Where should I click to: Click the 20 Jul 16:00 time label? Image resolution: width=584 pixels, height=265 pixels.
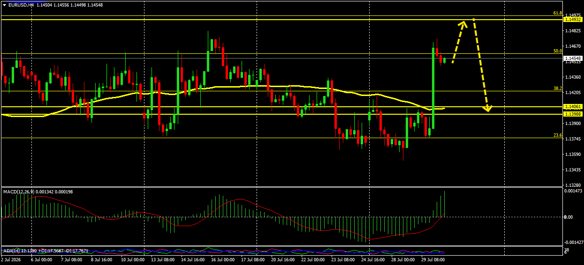tap(283, 259)
